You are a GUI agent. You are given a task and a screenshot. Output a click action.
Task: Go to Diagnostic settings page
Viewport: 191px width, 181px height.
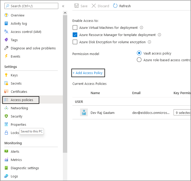point(25,168)
